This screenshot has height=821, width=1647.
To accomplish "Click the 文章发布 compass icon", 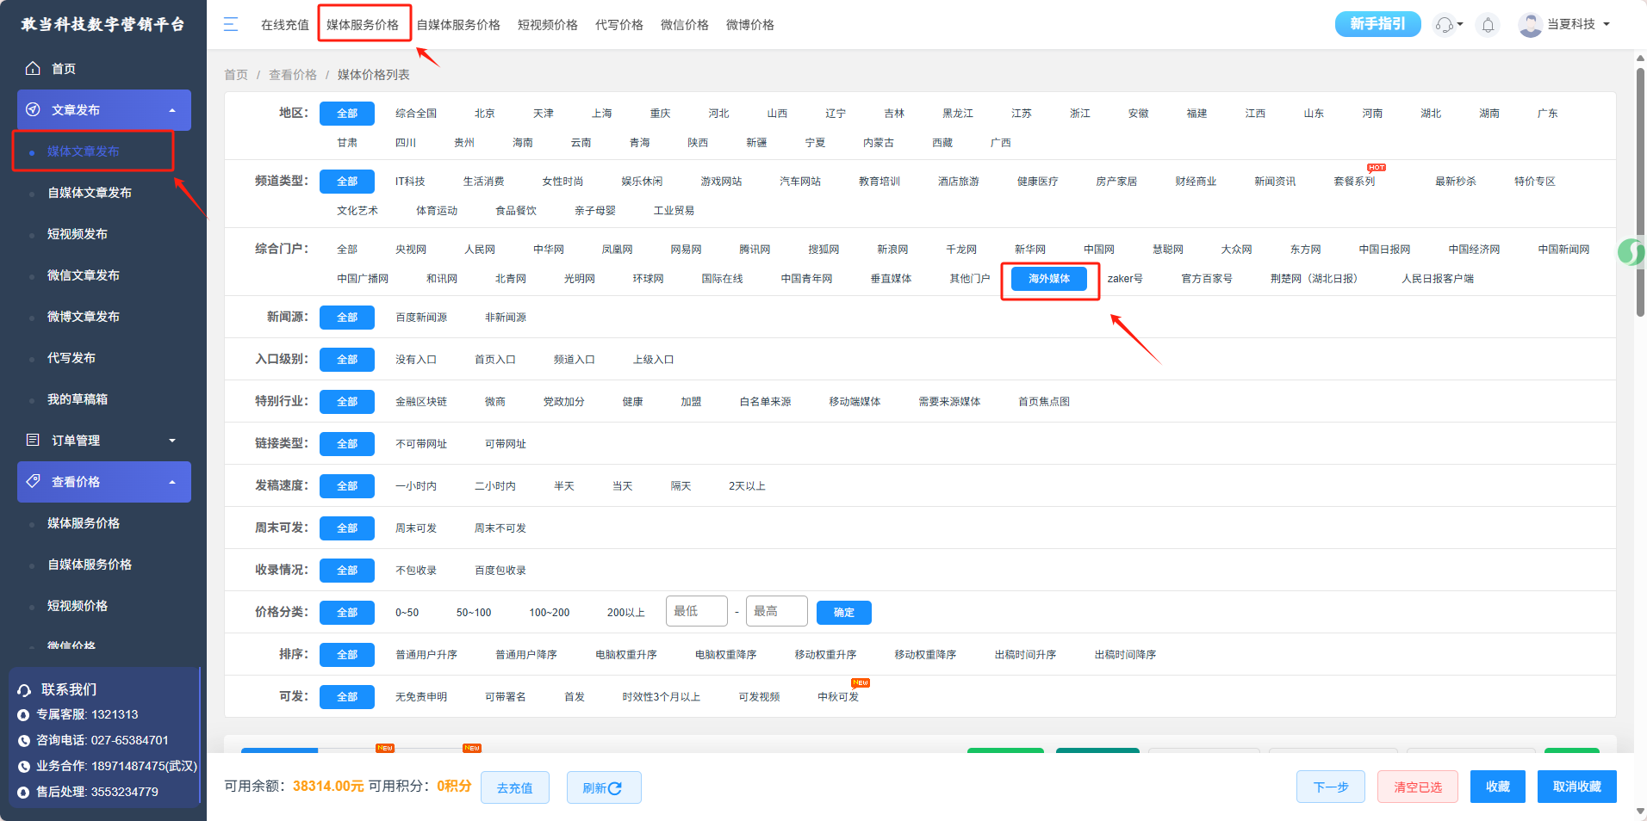I will click(33, 109).
